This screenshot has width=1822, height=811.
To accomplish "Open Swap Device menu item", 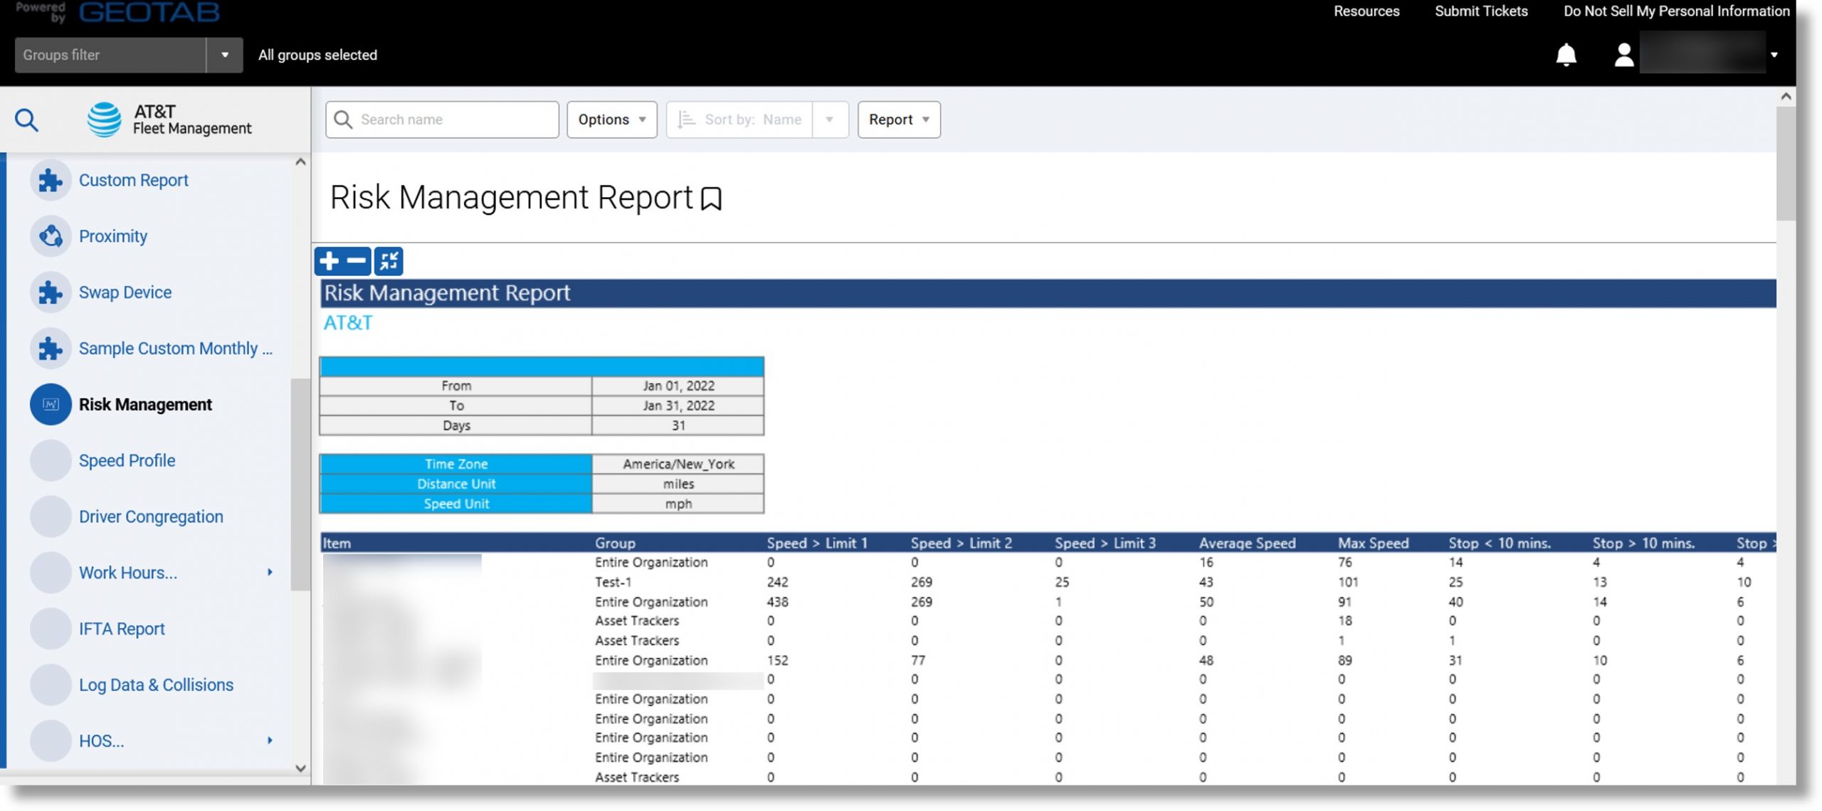I will 125,292.
